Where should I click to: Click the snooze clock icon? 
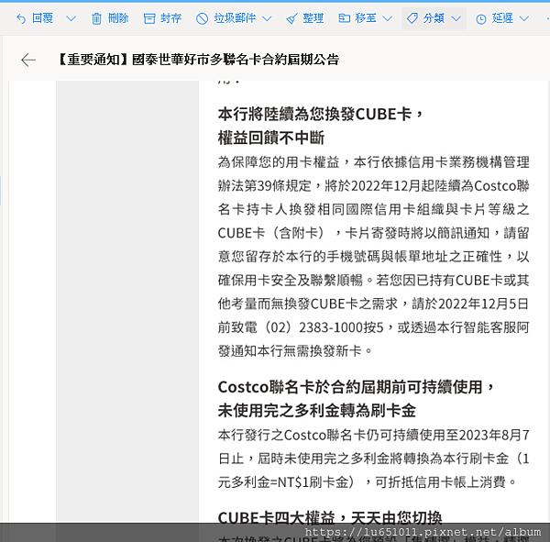[x=481, y=19]
